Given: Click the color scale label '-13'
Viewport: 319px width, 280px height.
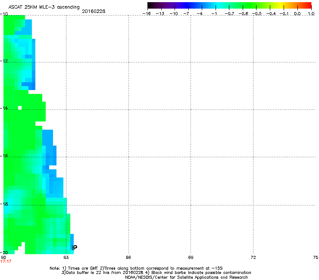Looking at the screenshot, I should 160,14.
